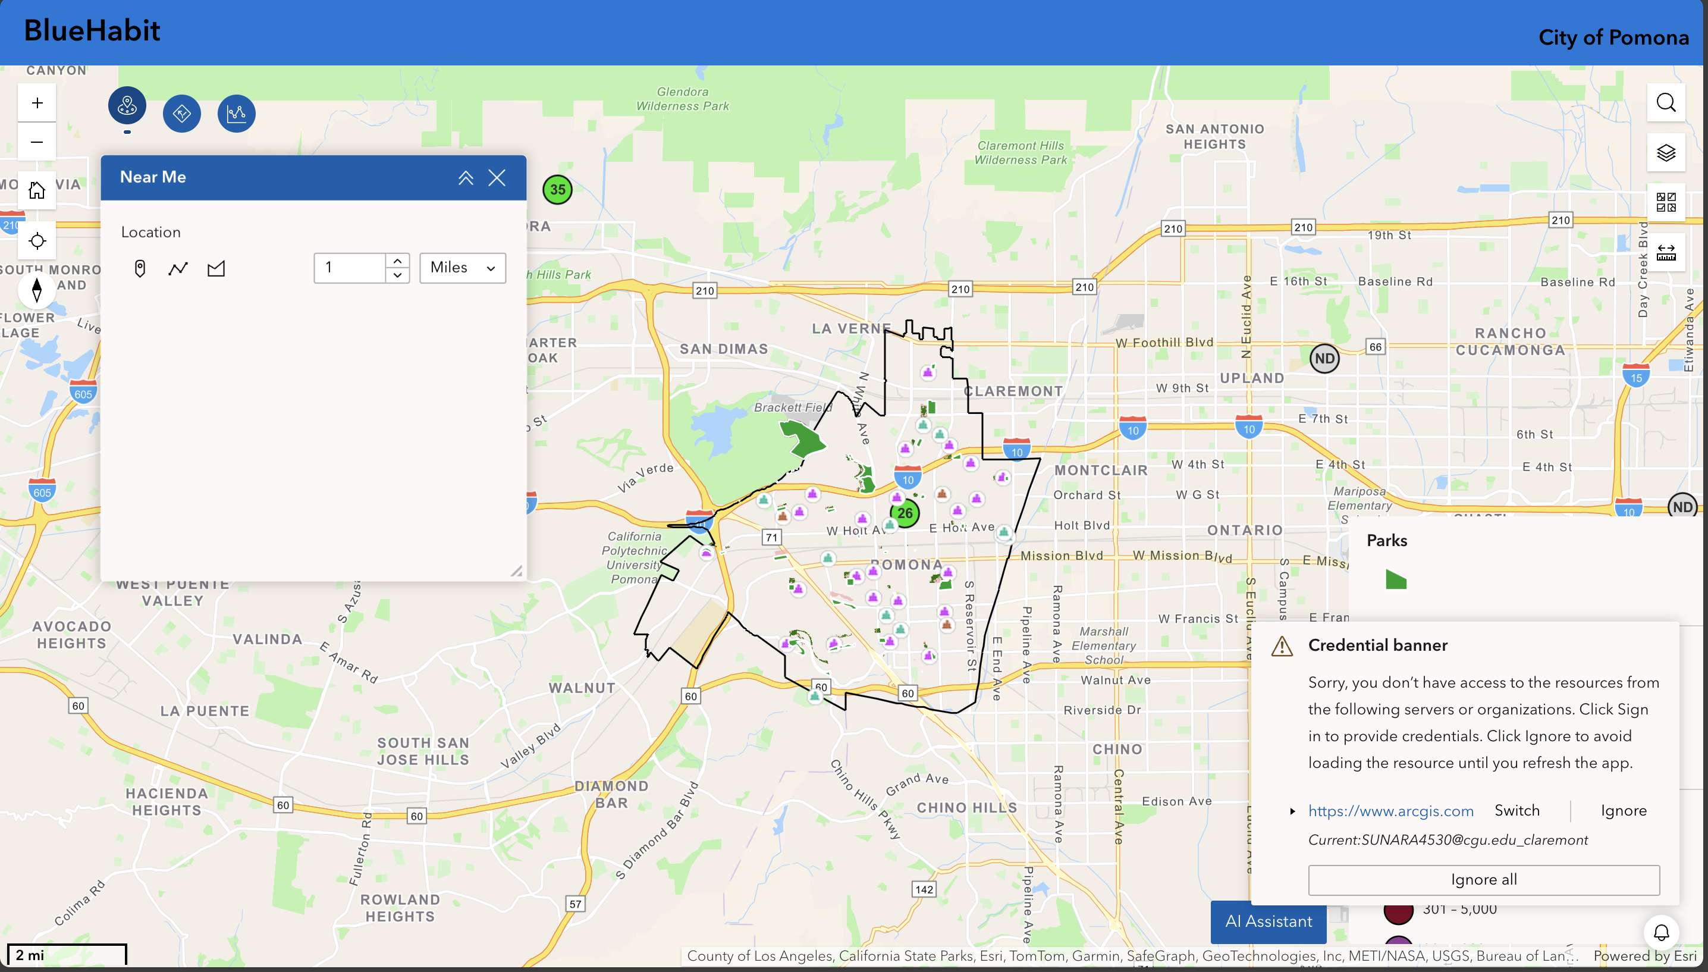Click the AI Assistant button

1268,921
